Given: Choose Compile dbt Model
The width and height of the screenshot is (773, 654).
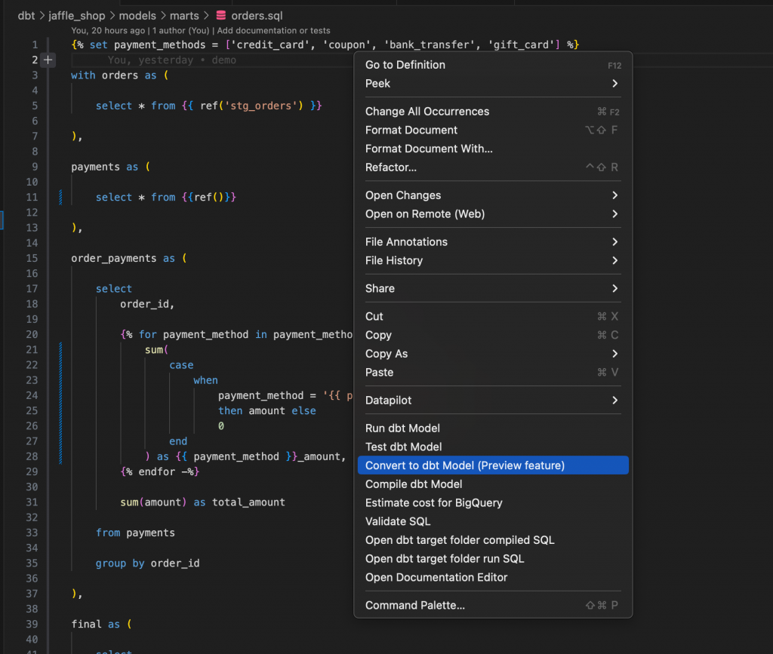Looking at the screenshot, I should coord(493,484).
